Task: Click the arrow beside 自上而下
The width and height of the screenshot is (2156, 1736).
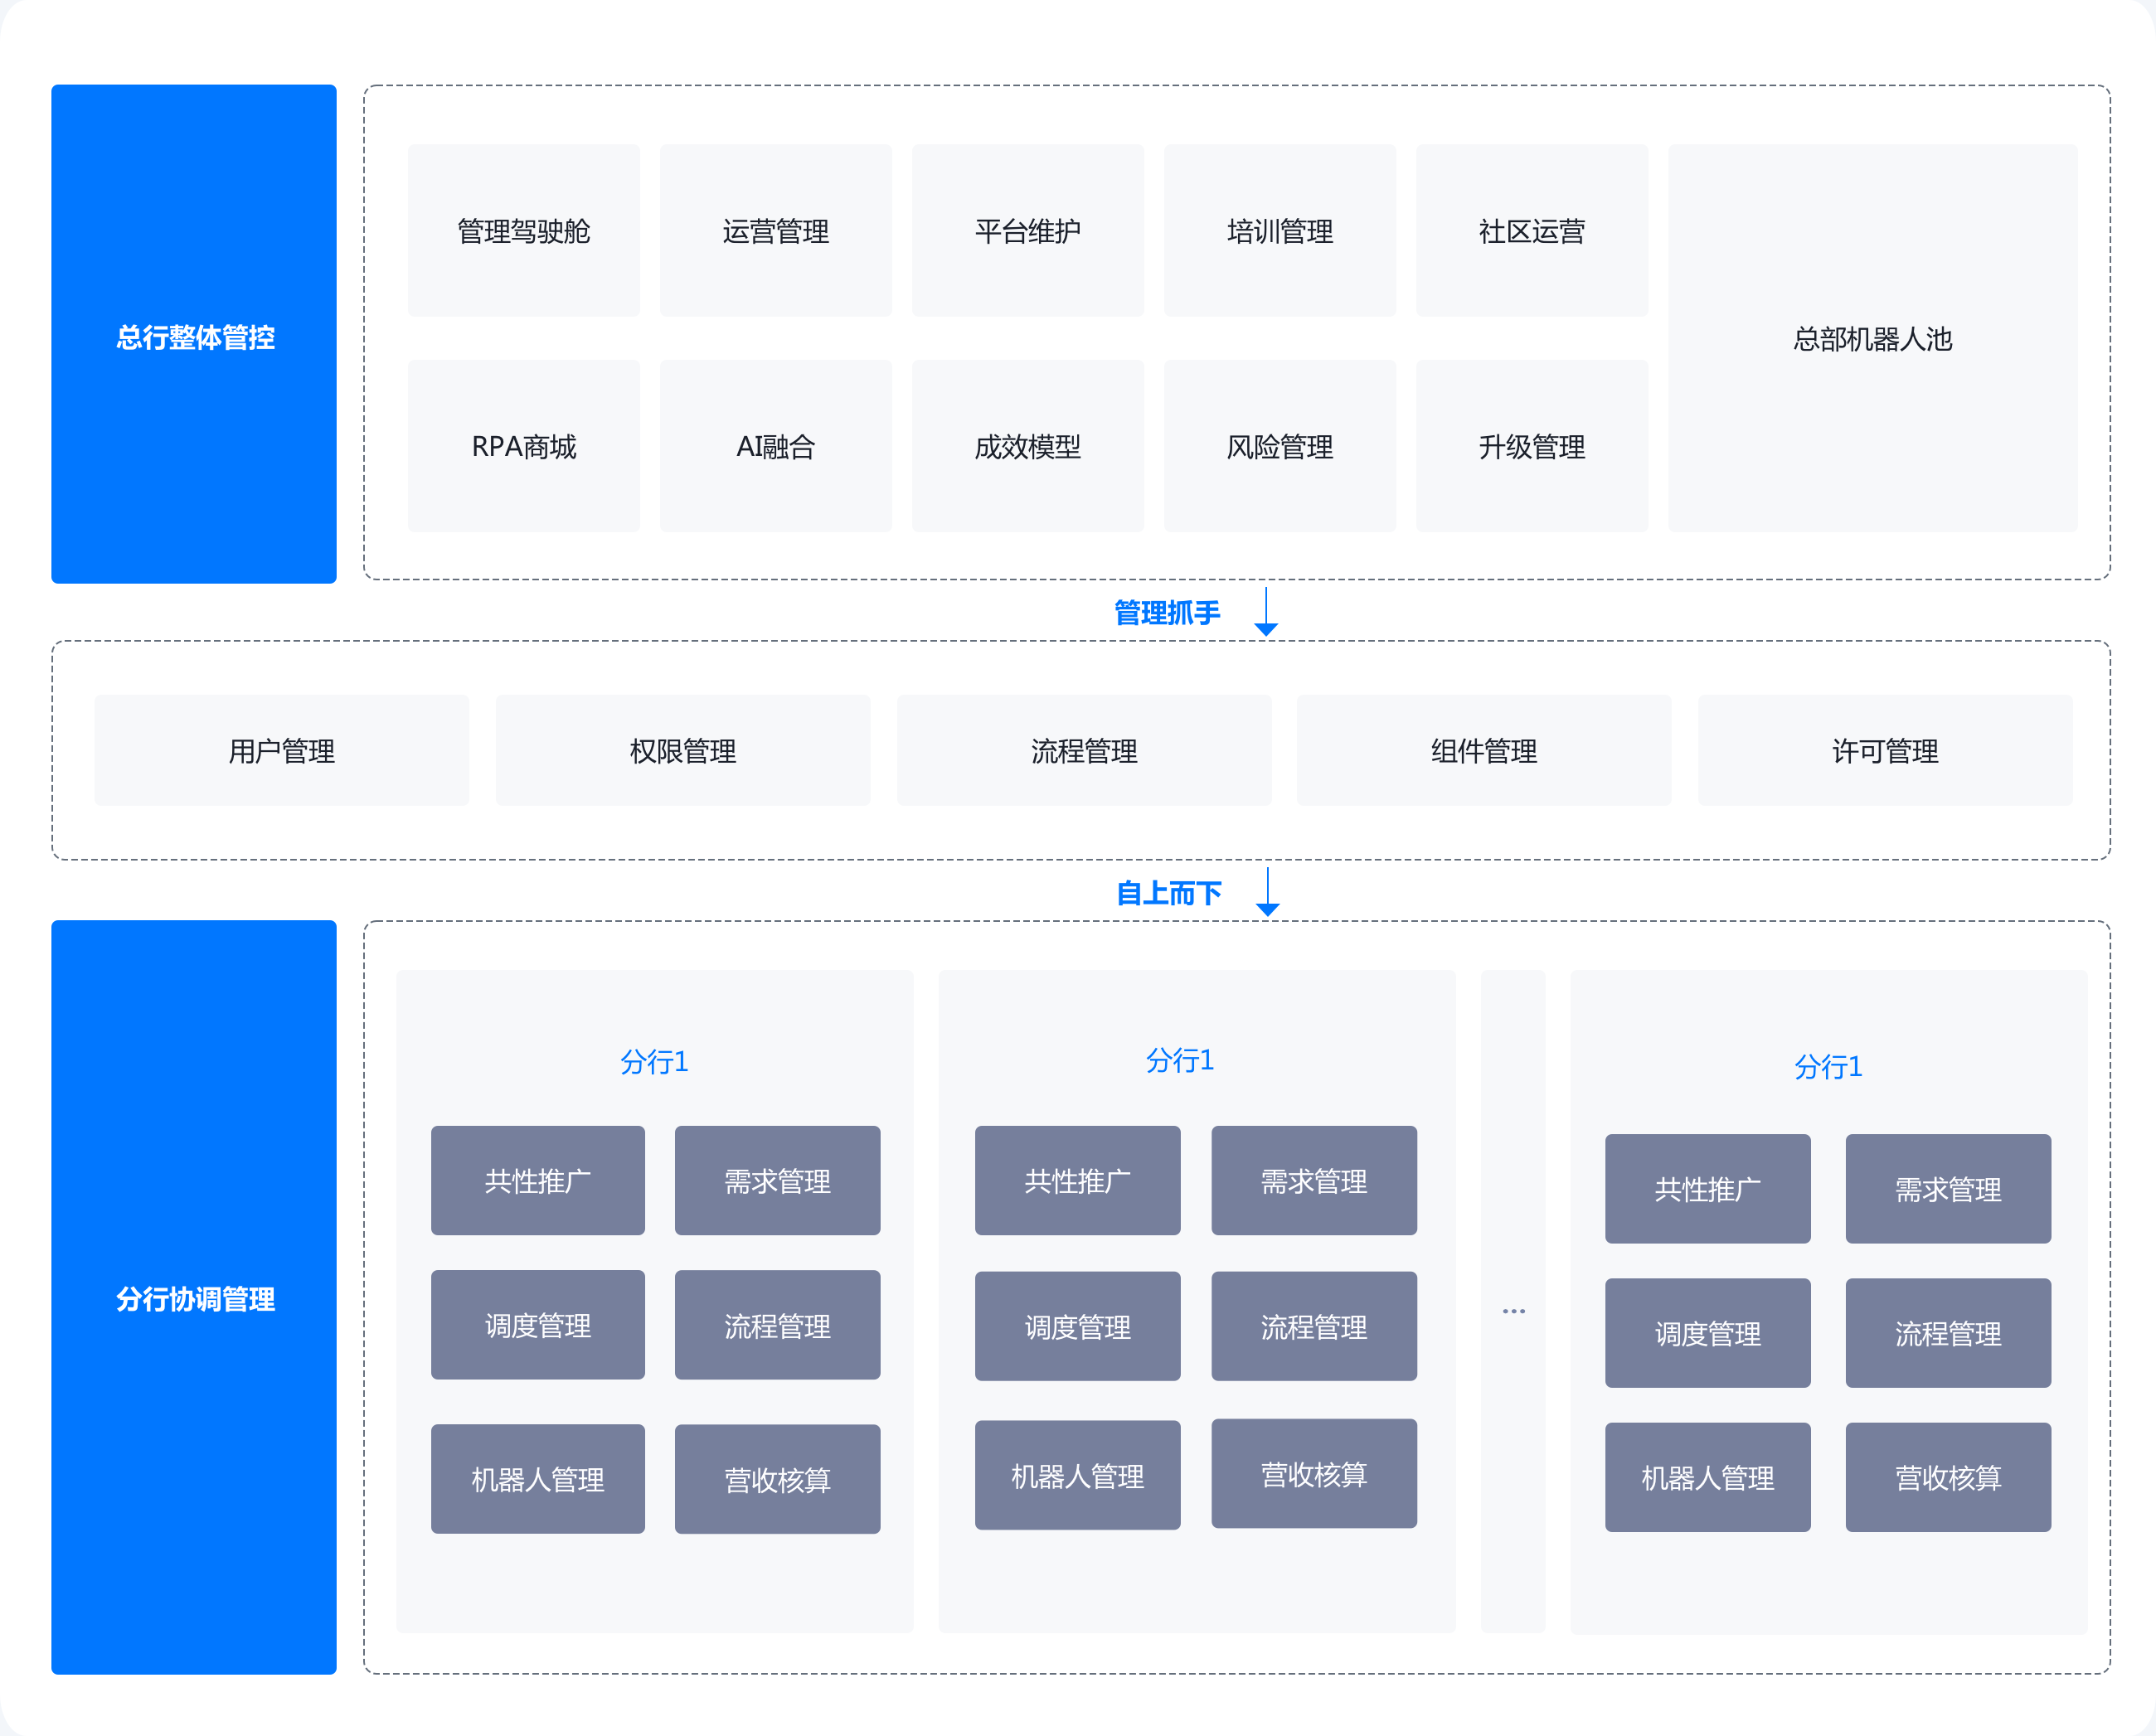Action: (1267, 892)
